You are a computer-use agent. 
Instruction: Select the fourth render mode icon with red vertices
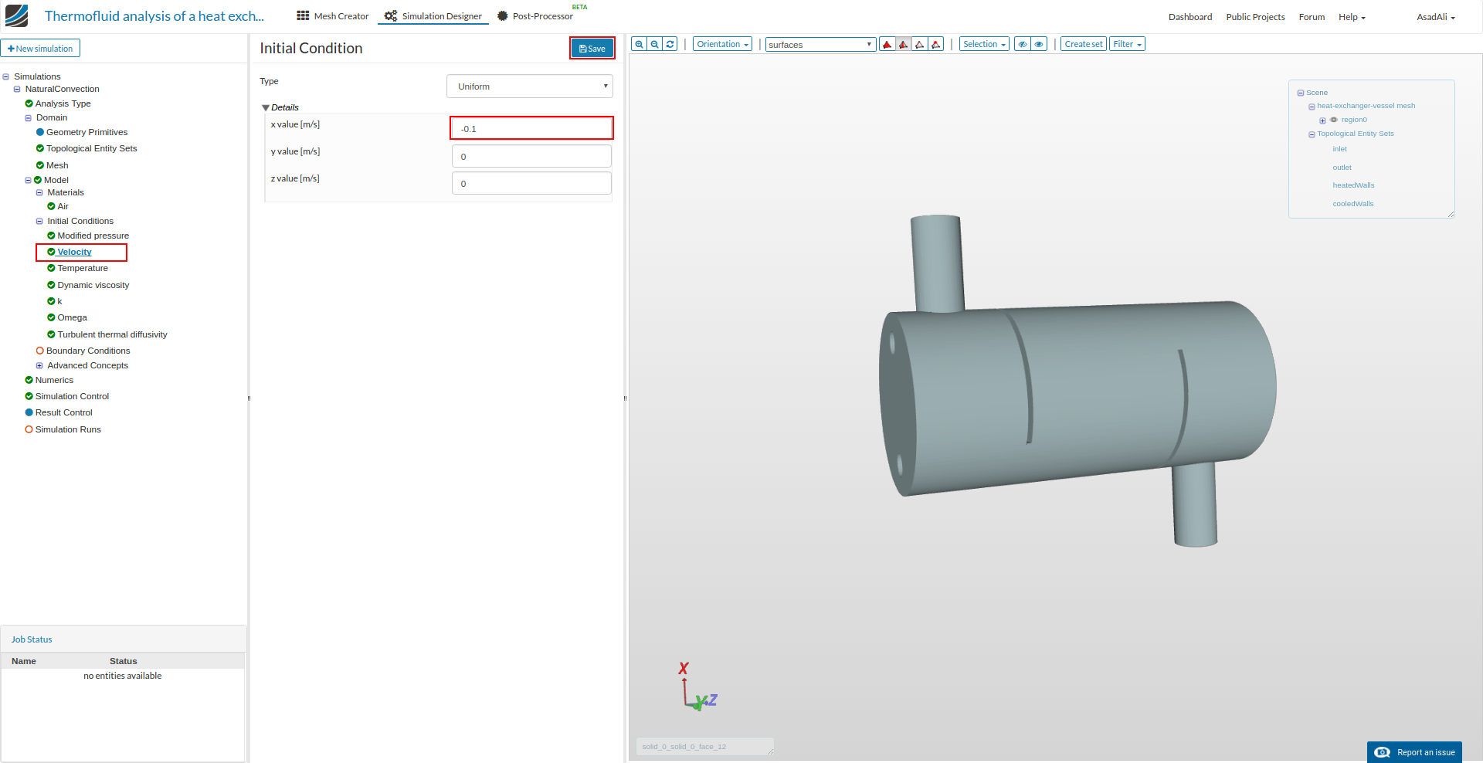click(x=936, y=44)
